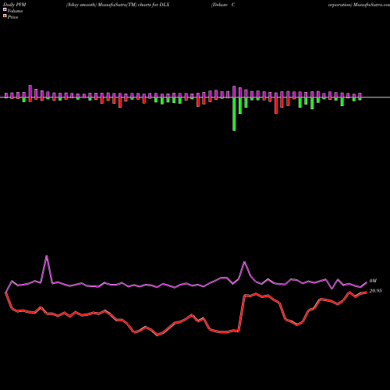Click the steep vertical rise in the red price line

tap(242, 314)
